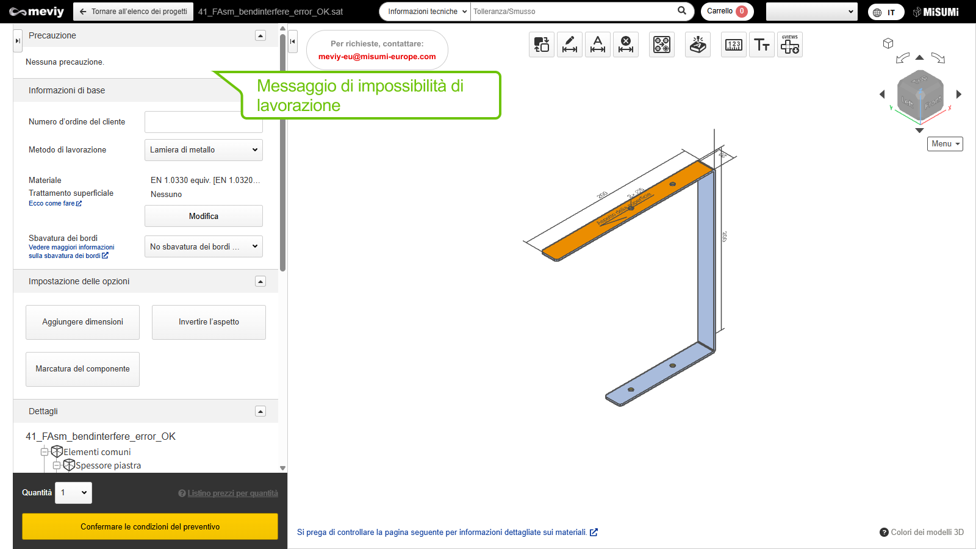This screenshot has width=976, height=549.
Task: Collapse the Elementi comuni tree node
Action: [45, 452]
